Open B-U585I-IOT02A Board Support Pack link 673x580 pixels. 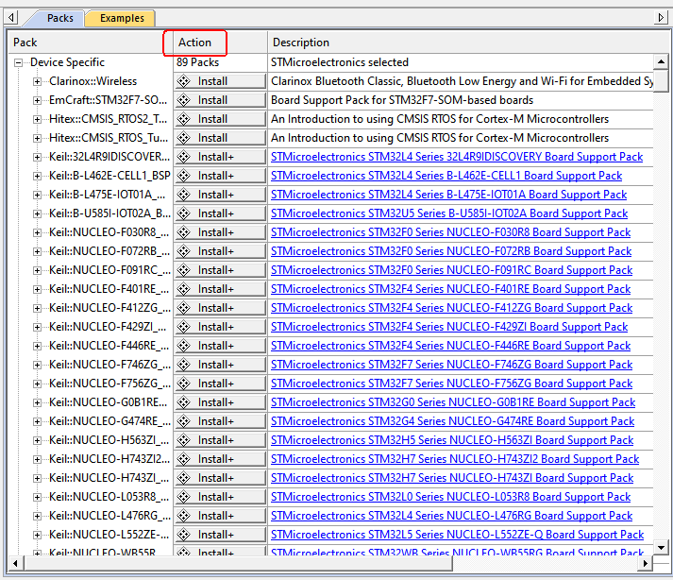pyautogui.click(x=449, y=213)
